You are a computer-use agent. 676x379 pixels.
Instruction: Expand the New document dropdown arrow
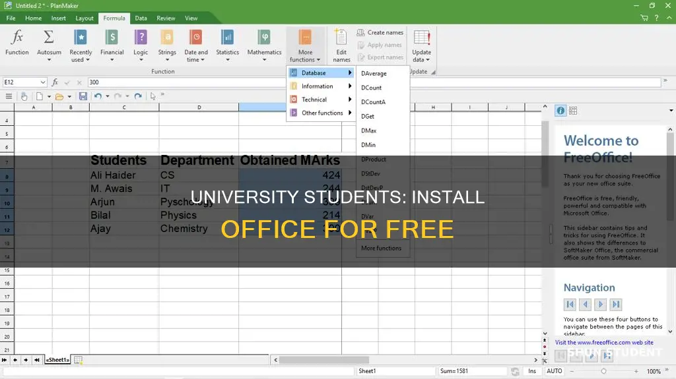[49, 96]
